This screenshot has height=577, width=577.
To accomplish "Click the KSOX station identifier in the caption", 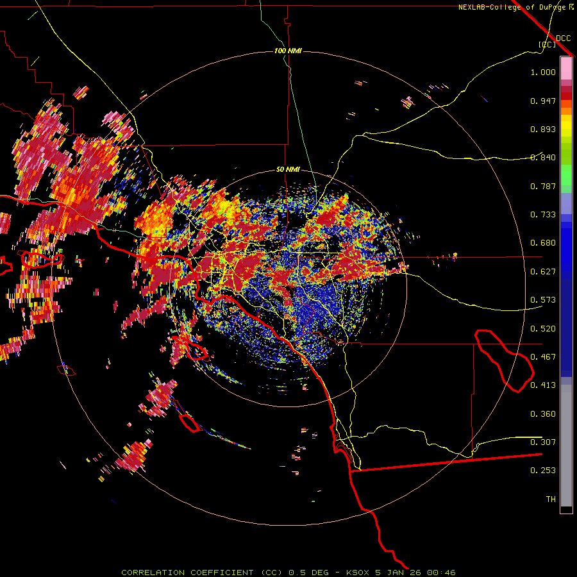I will coord(358,573).
